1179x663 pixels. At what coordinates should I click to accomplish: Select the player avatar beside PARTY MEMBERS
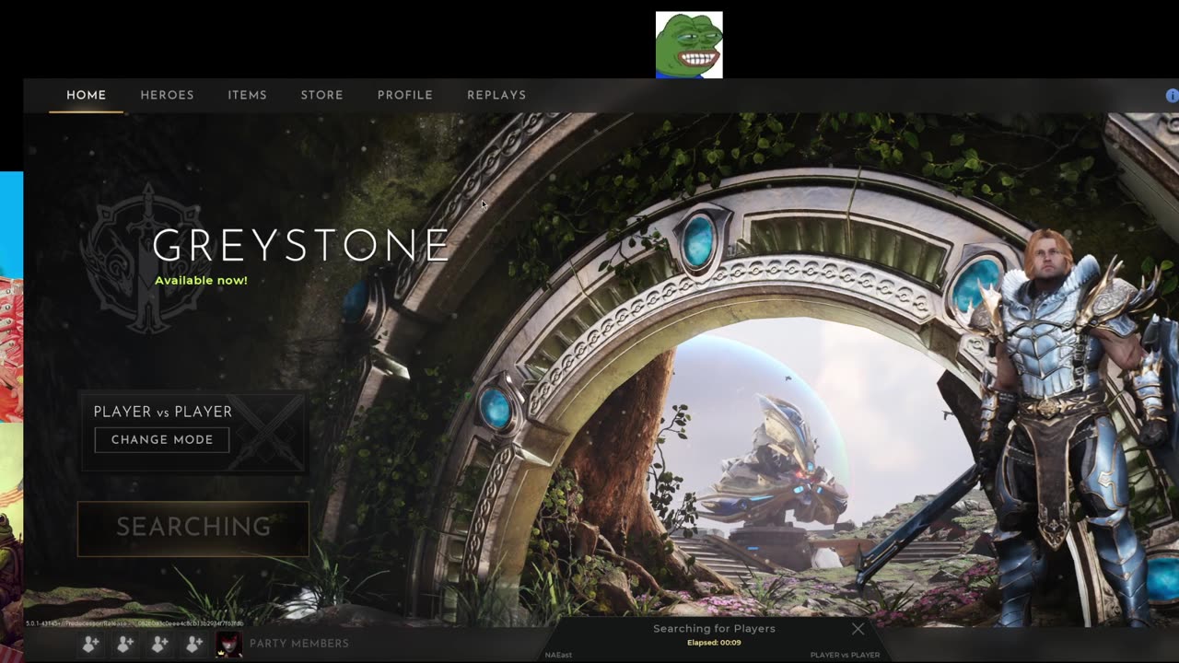click(x=228, y=644)
